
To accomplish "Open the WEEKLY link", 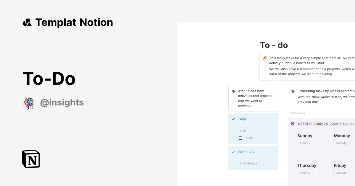I will coord(304,123).
